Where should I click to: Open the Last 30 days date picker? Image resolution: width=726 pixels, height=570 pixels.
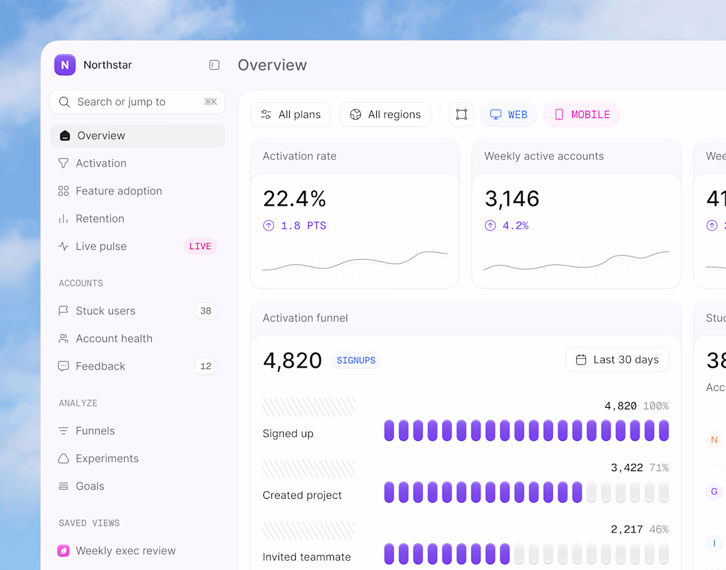[617, 360]
